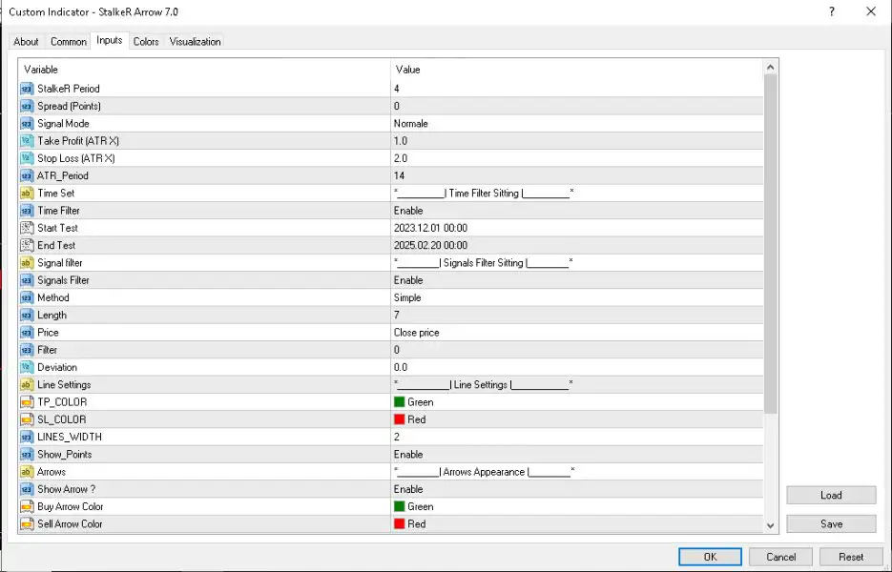Switch to the Visualization tab
The height and width of the screenshot is (572, 892).
click(195, 42)
